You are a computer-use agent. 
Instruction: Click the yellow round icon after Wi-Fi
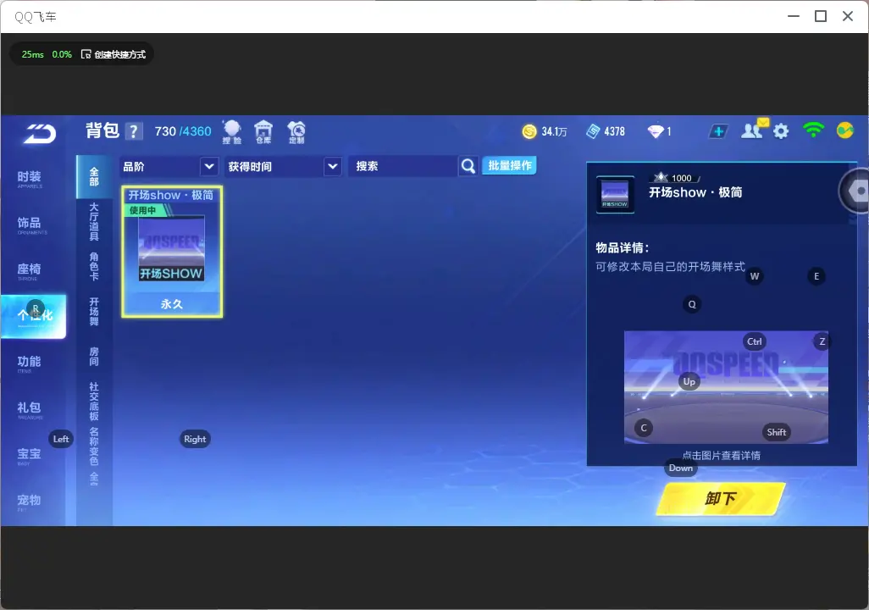point(844,130)
